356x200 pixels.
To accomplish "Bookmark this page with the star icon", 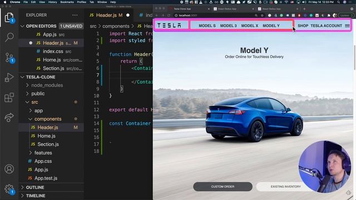I will coord(262,16).
